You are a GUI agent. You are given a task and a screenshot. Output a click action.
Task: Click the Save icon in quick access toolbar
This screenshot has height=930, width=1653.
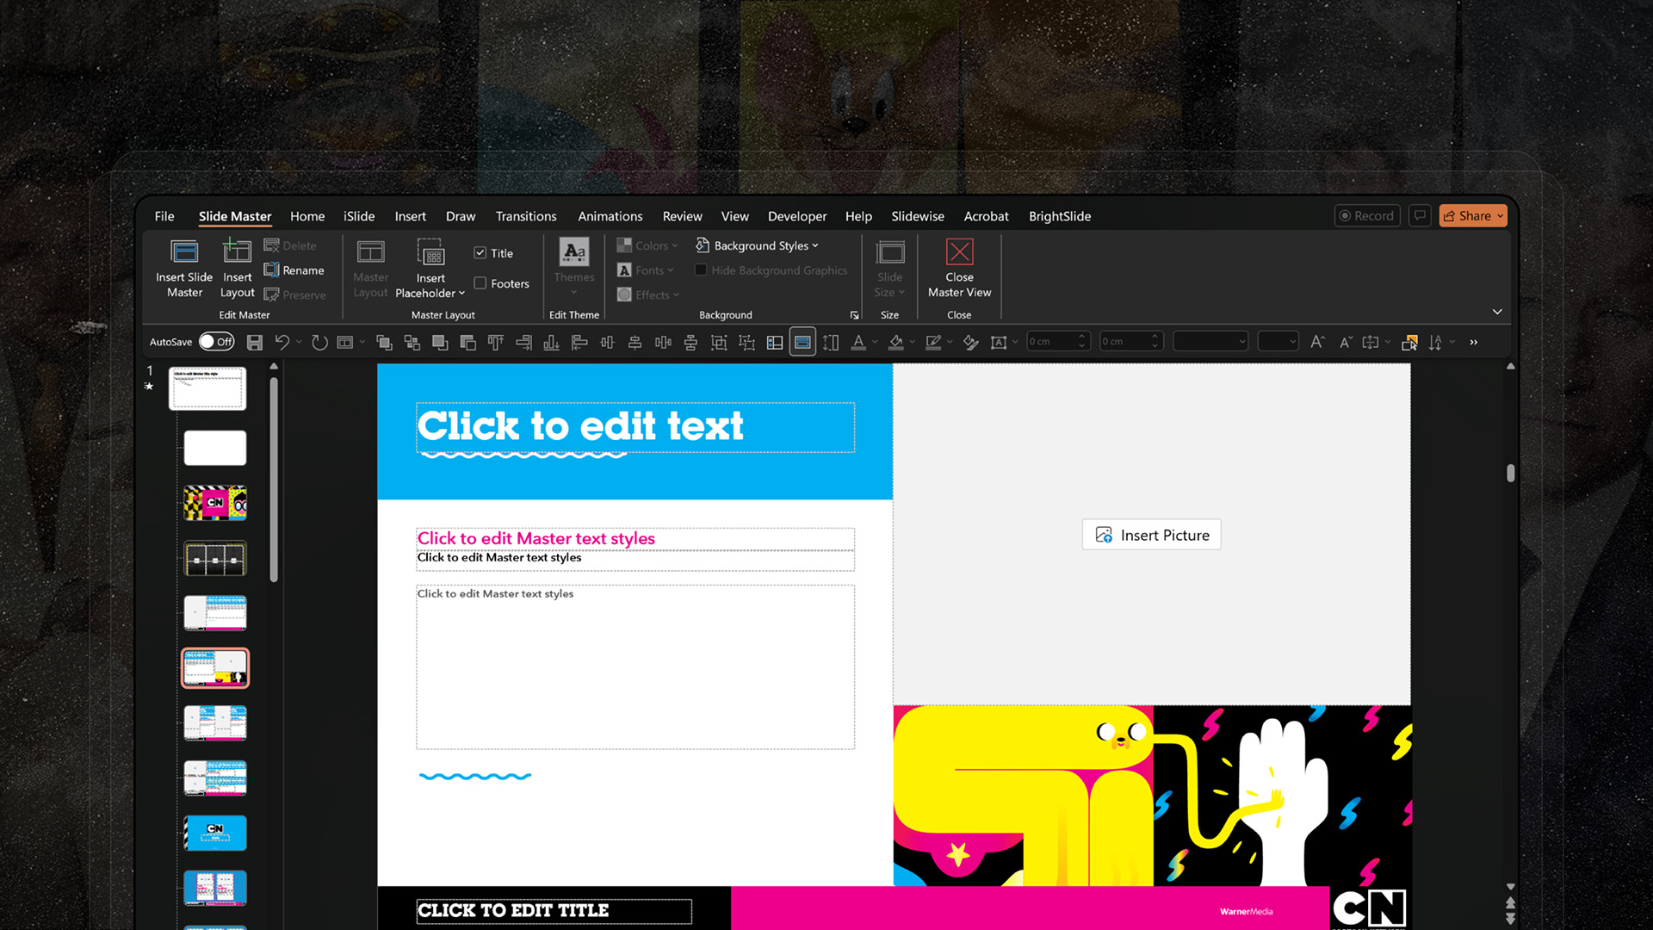point(254,342)
